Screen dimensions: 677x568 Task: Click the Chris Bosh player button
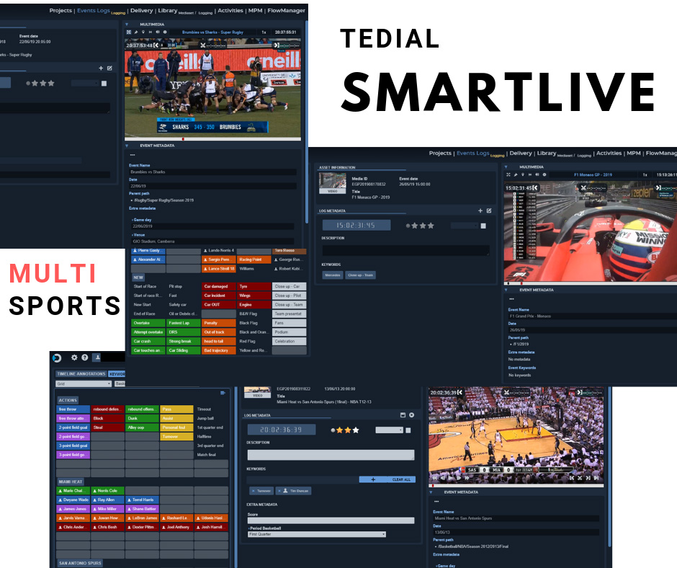[x=107, y=527]
